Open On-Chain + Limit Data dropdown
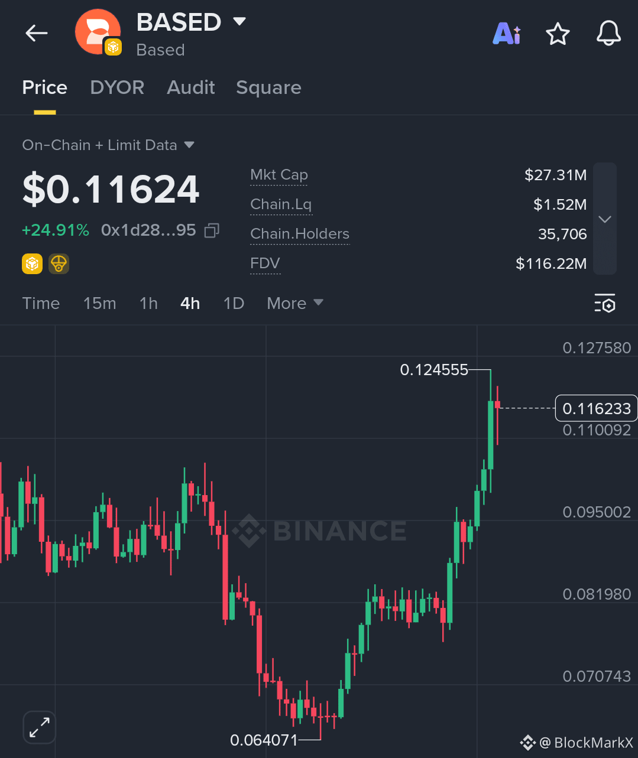The image size is (638, 758). [108, 145]
